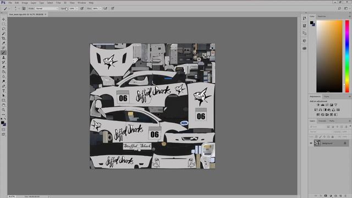Toggle the Brush panel button
Image resolution: width=352 pixels, height=198 pixels.
(x=24, y=8)
